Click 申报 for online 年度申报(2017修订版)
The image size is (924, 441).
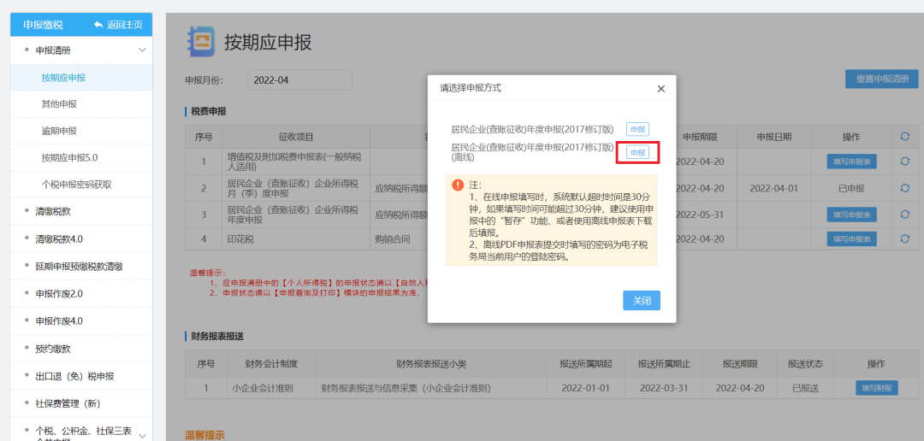click(x=637, y=130)
